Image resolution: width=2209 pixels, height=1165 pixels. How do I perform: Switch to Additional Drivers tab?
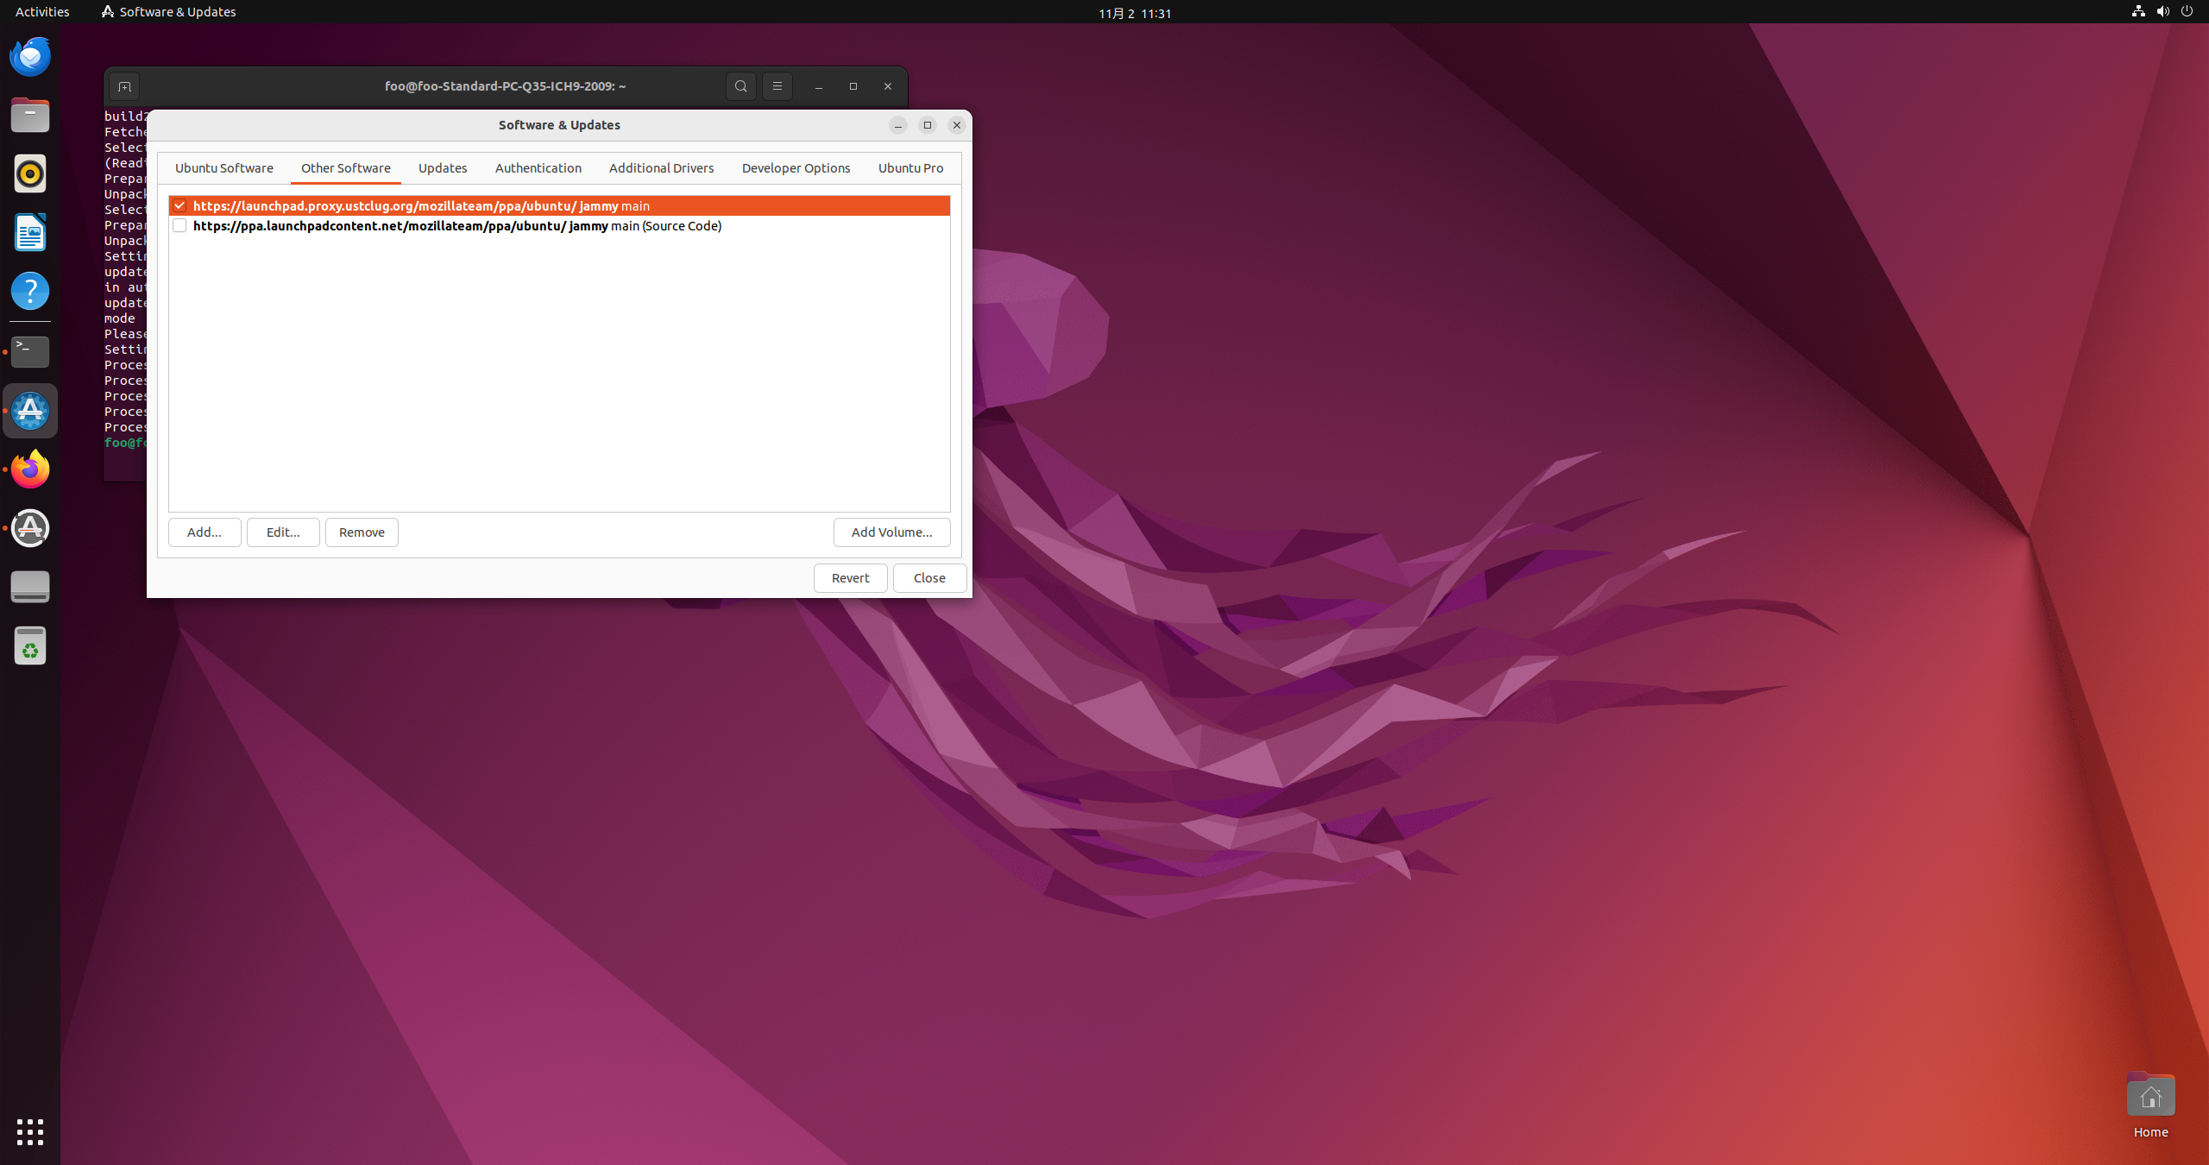[x=661, y=168]
